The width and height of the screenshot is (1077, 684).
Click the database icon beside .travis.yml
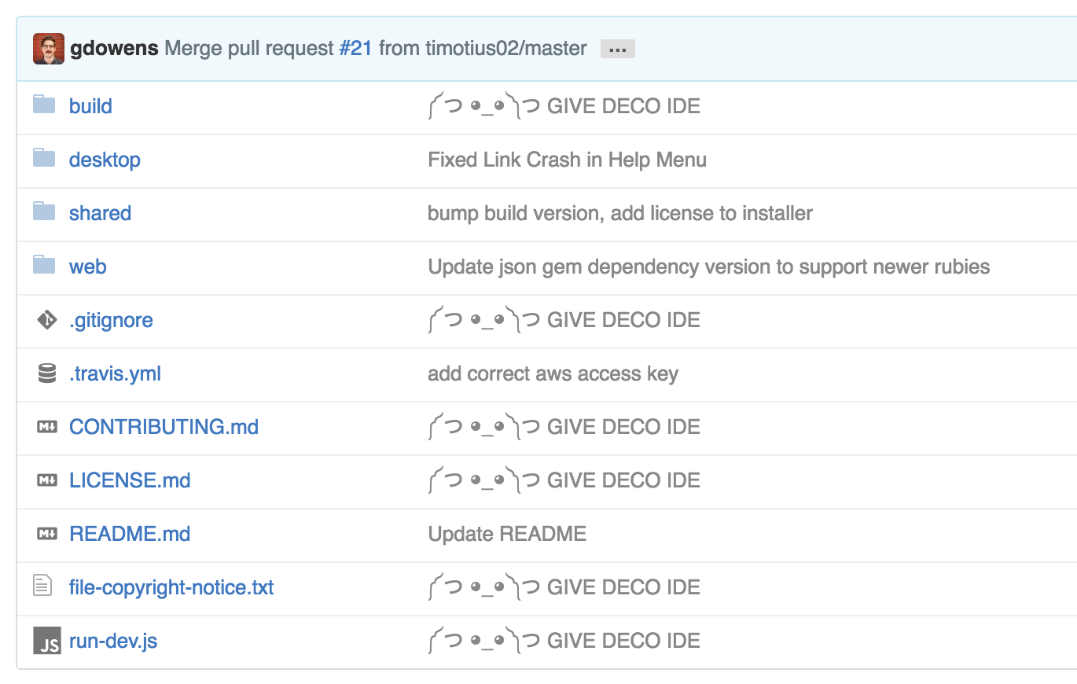[x=45, y=373]
